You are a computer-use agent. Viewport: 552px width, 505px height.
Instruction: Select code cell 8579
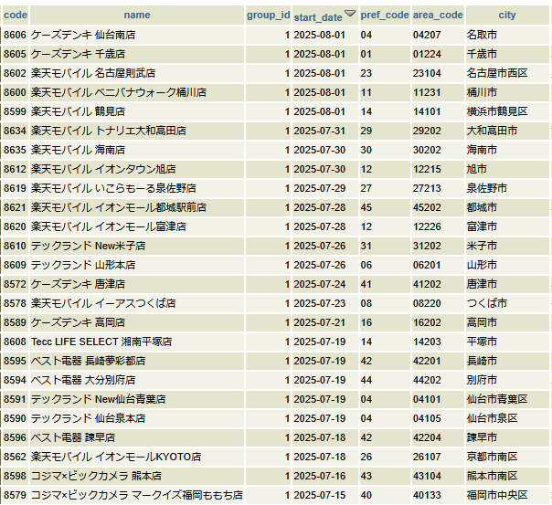click(16, 495)
